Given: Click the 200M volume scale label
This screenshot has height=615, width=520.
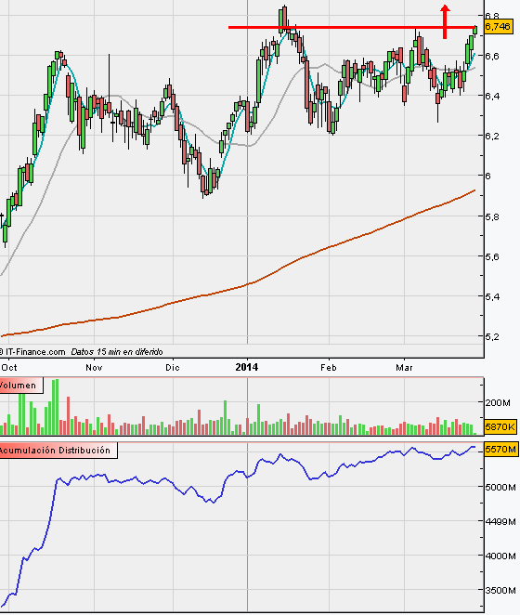Looking at the screenshot, I should click(498, 403).
